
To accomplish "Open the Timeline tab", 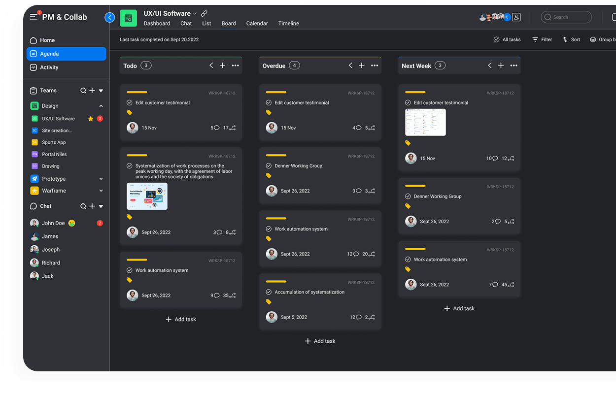I will (289, 24).
